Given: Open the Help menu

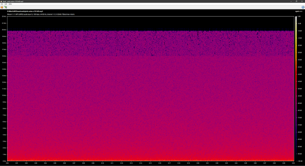Looking at the screenshot, I should pyautogui.click(x=9, y=4).
